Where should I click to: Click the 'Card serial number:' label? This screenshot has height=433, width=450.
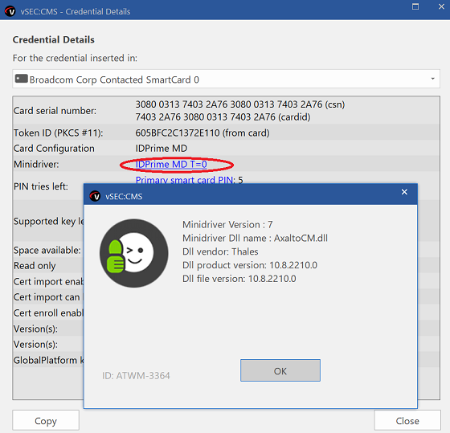click(x=55, y=111)
